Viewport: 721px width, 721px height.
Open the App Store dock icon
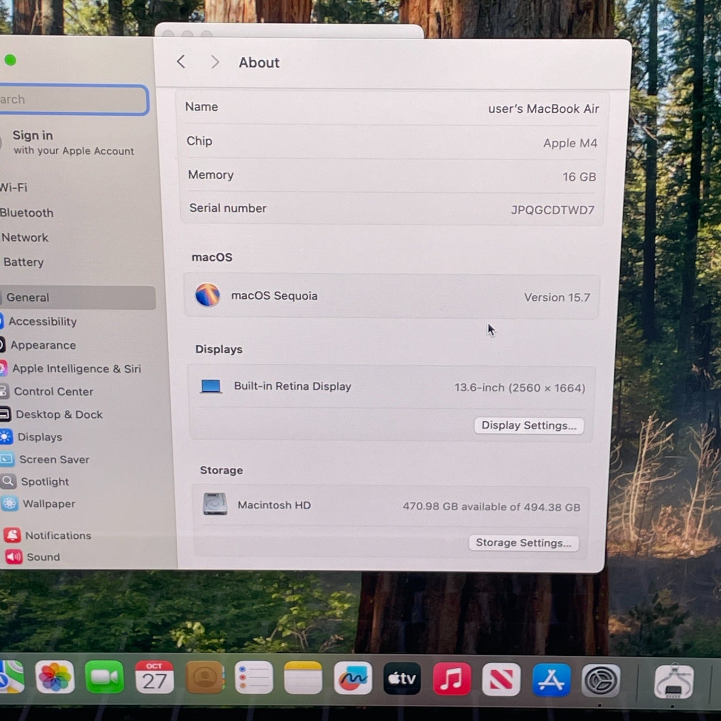(551, 680)
